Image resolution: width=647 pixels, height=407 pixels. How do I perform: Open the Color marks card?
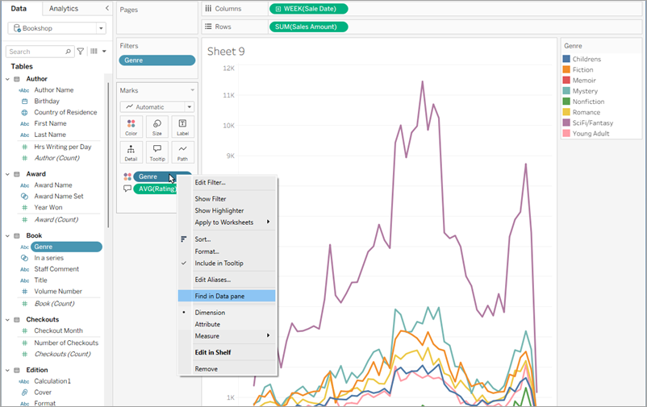[x=131, y=127]
